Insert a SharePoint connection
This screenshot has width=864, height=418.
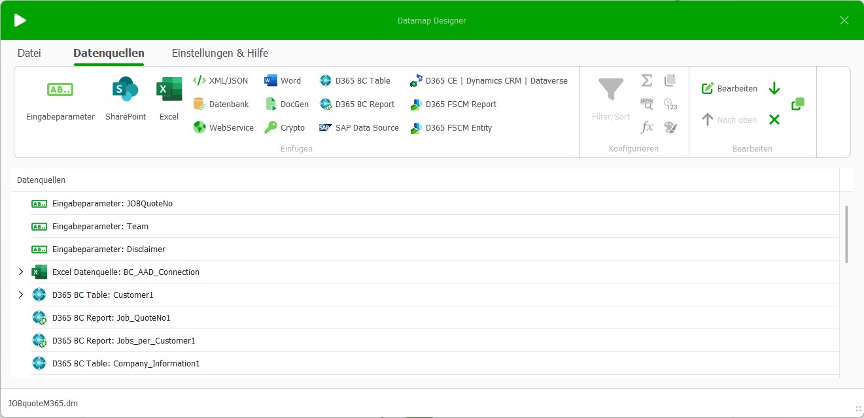point(125,97)
